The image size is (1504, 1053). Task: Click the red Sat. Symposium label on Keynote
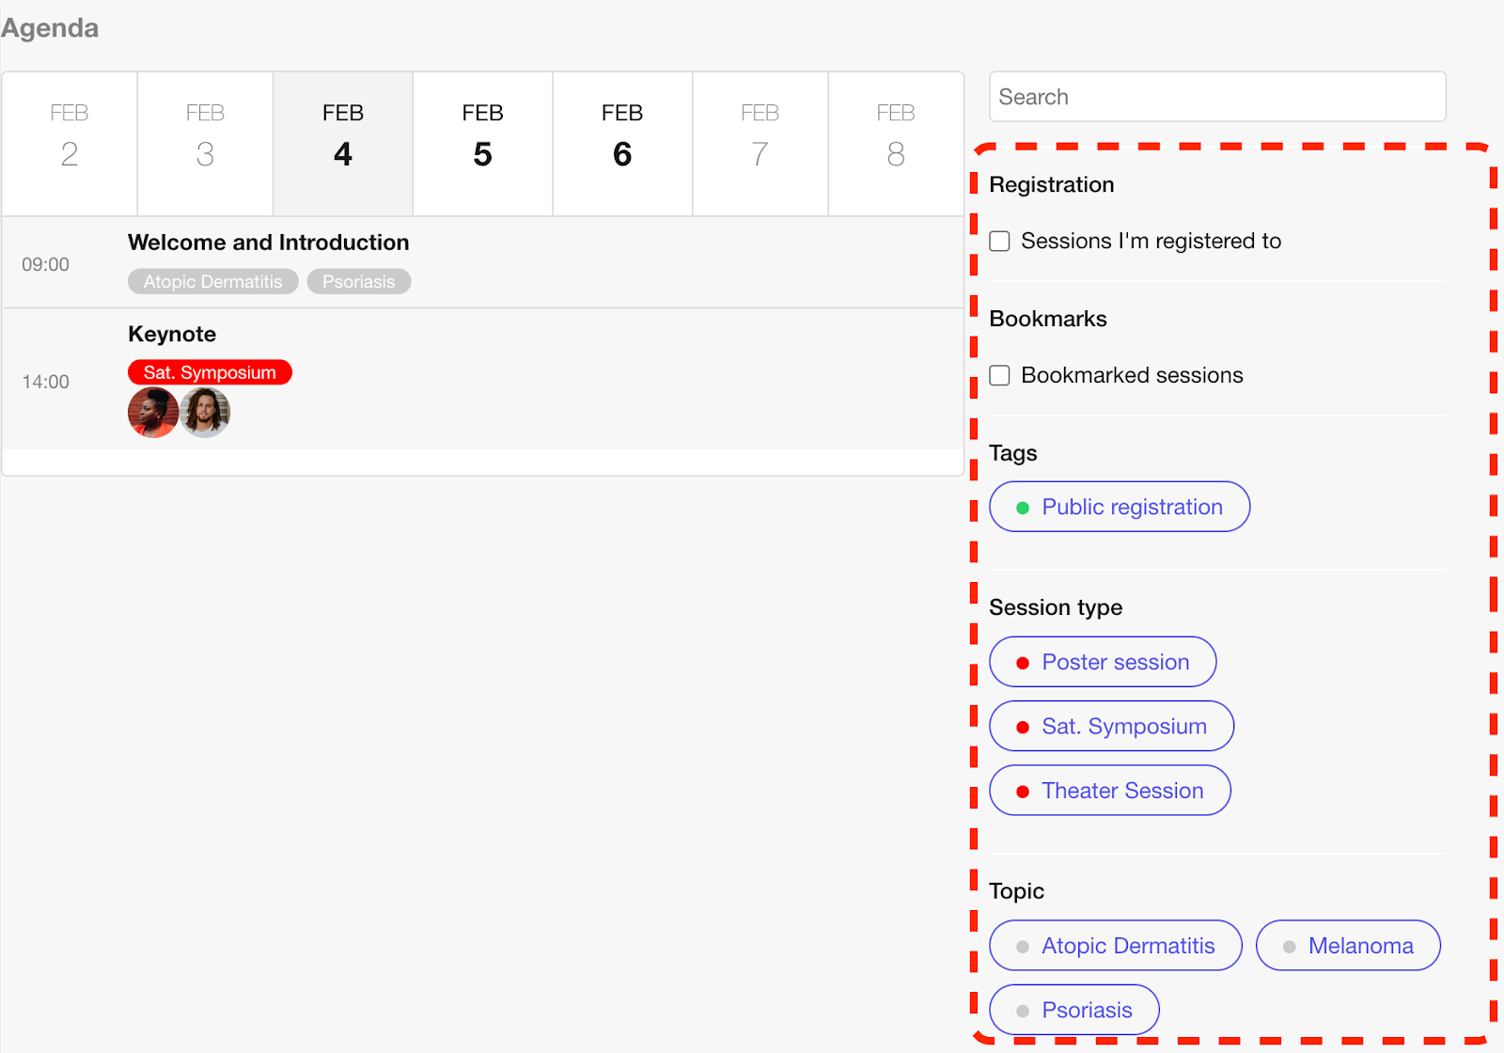coord(210,372)
